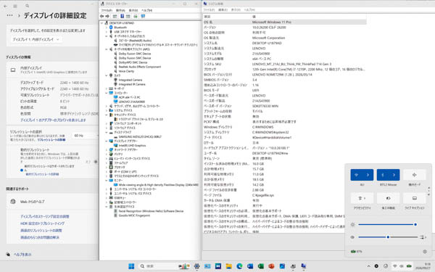Viewport: 435px width, 272px height.
Task: Open HDR 設定のトラブルシューティング link
Action: [x=42, y=223]
